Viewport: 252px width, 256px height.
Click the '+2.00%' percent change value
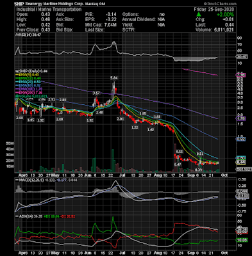coord(225,15)
